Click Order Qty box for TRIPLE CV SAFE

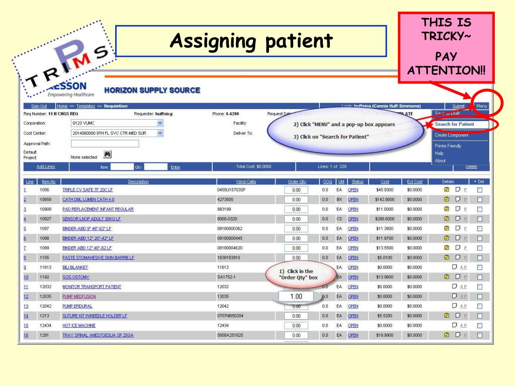click(296, 189)
